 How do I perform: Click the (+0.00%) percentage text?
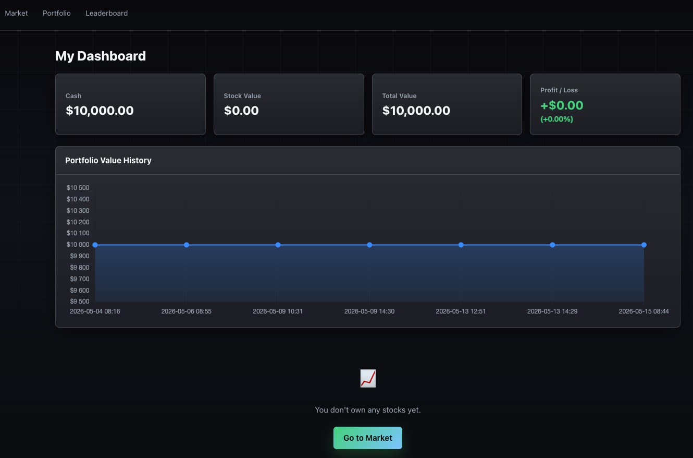coord(556,119)
